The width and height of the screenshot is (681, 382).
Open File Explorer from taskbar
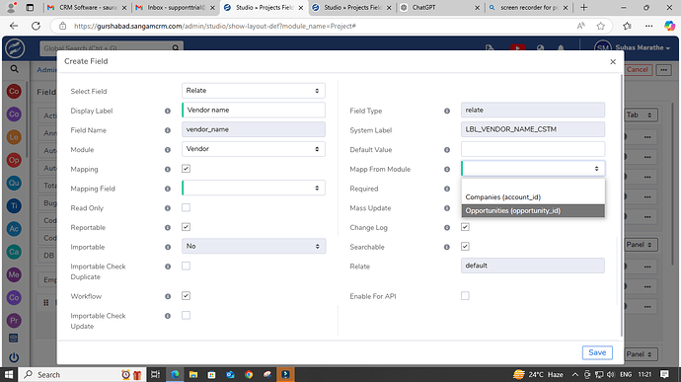click(x=193, y=375)
